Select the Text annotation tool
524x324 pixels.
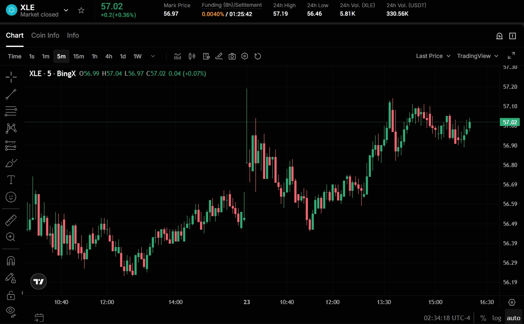[x=11, y=180]
